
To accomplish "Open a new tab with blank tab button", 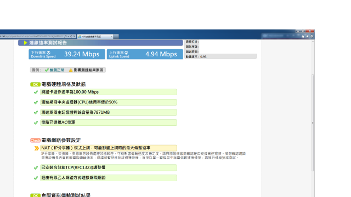I will 116,37.
